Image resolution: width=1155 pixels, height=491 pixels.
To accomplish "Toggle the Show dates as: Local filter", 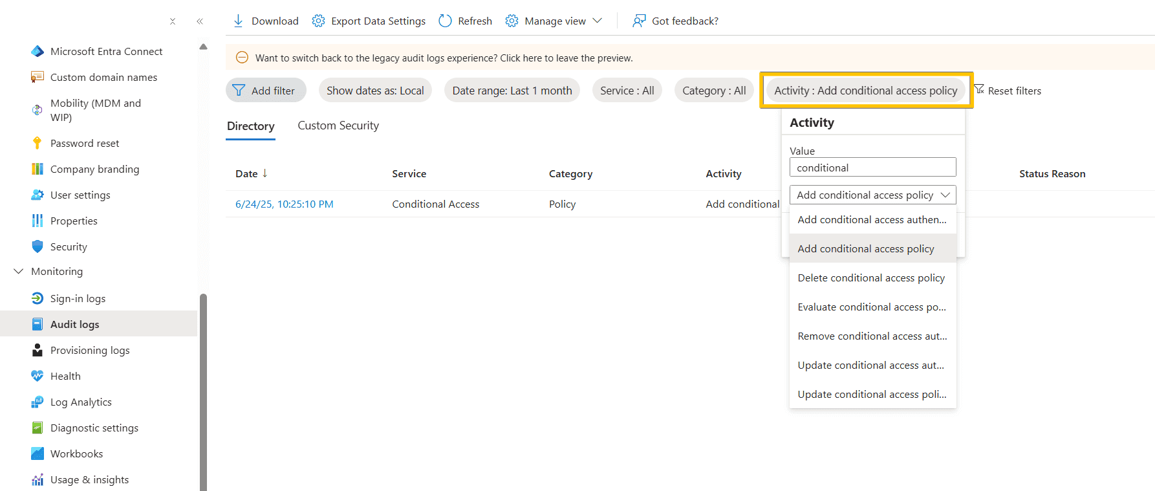I will click(x=375, y=91).
